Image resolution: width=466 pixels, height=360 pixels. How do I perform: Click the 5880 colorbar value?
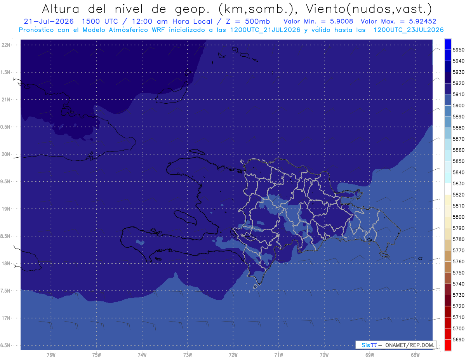point(459,128)
